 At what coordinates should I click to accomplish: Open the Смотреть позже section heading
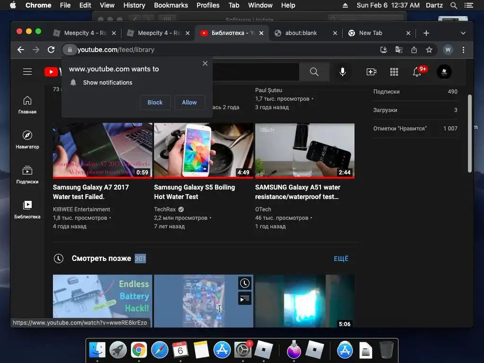coord(101,259)
